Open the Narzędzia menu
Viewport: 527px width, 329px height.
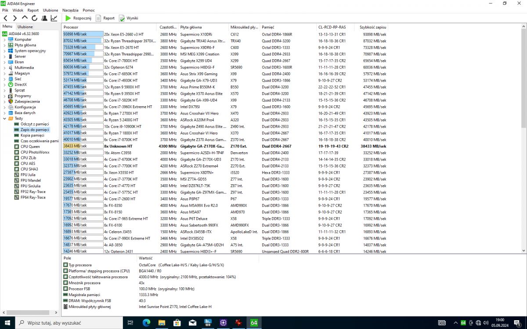point(70,10)
